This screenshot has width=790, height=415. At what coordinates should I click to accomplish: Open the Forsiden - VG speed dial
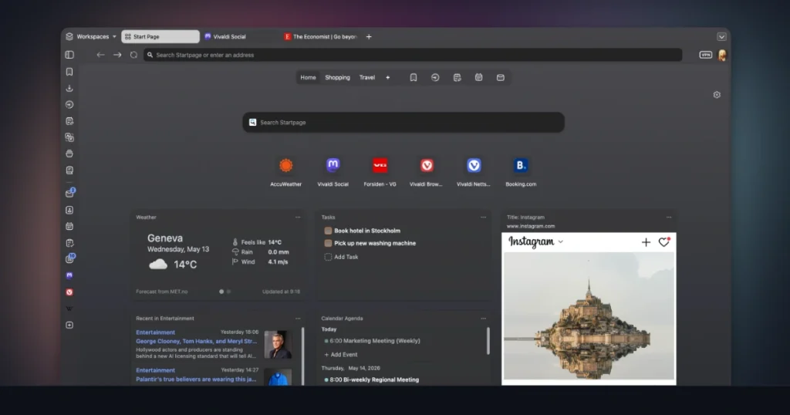(x=380, y=172)
